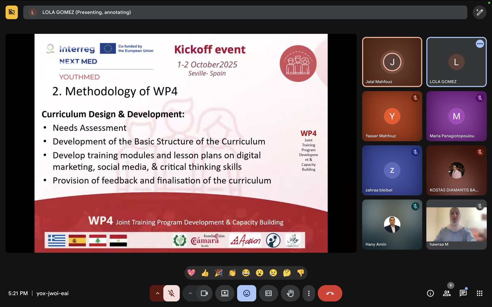Expand audio settings chevron beside microphone
This screenshot has height=307, width=492.
pos(157,293)
